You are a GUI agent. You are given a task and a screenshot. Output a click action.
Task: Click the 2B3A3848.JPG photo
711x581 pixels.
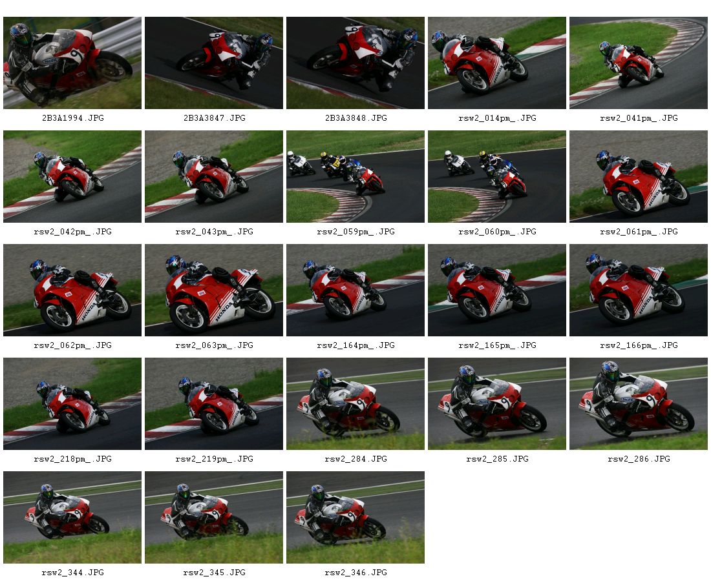click(x=355, y=63)
